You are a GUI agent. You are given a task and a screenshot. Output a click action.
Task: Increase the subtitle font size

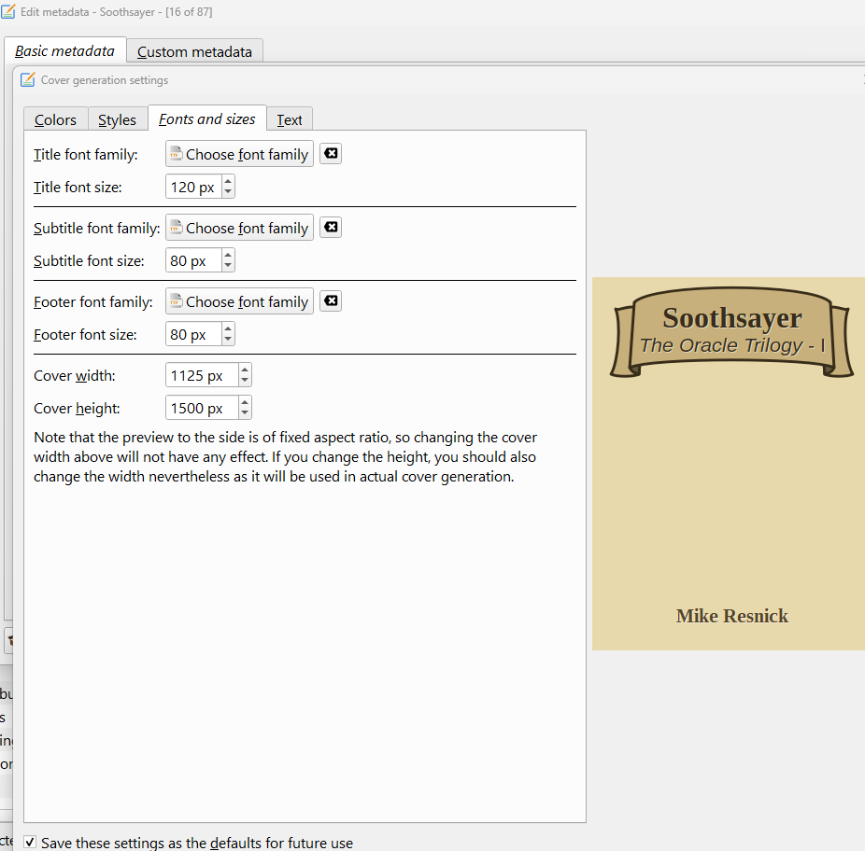coord(228,255)
